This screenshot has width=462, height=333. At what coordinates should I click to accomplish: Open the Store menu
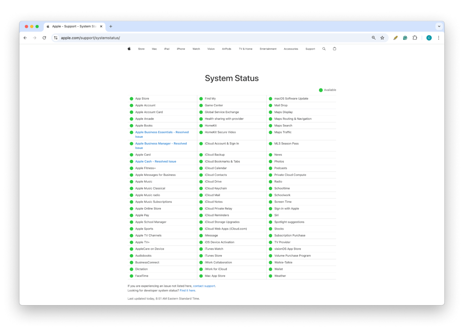point(141,49)
